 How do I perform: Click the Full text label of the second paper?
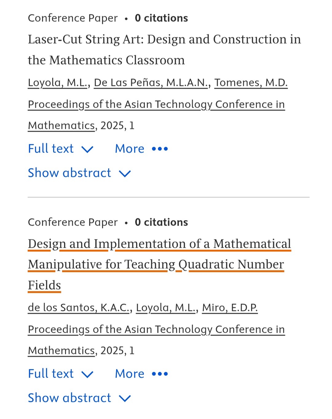click(x=51, y=374)
